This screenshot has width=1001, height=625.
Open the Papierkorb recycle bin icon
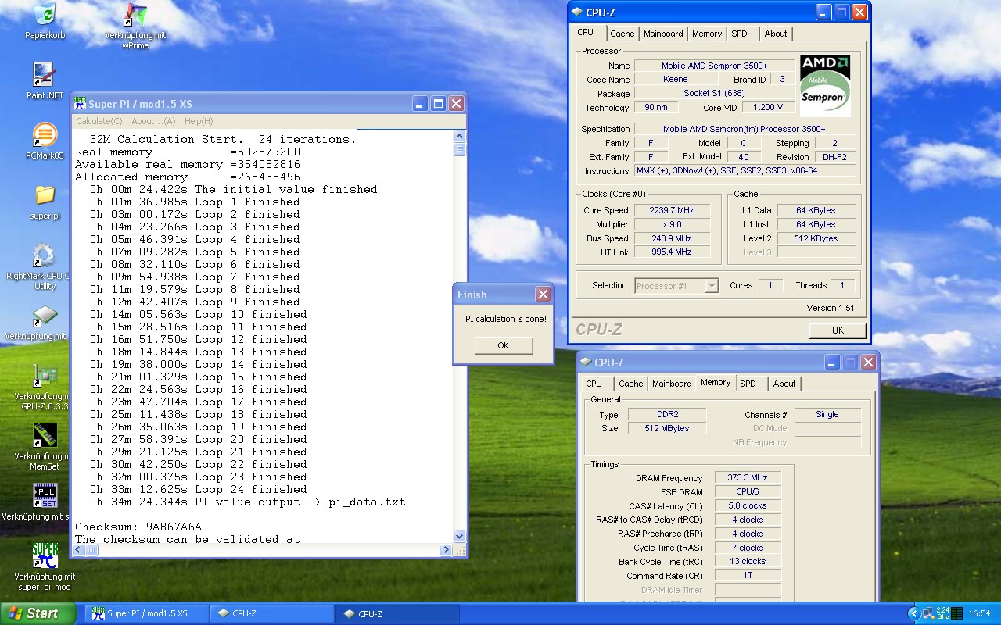coord(45,15)
